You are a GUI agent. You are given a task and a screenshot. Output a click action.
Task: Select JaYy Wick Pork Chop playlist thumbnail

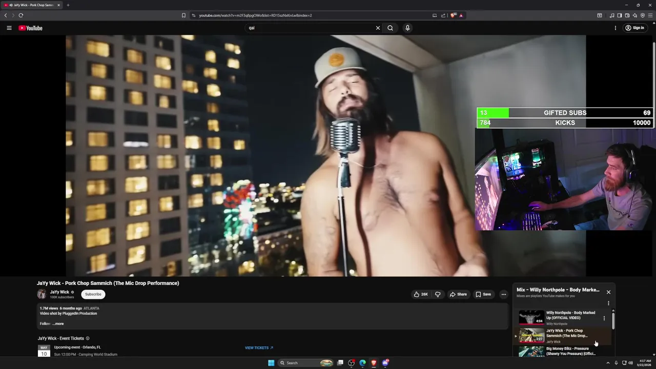pyautogui.click(x=531, y=336)
